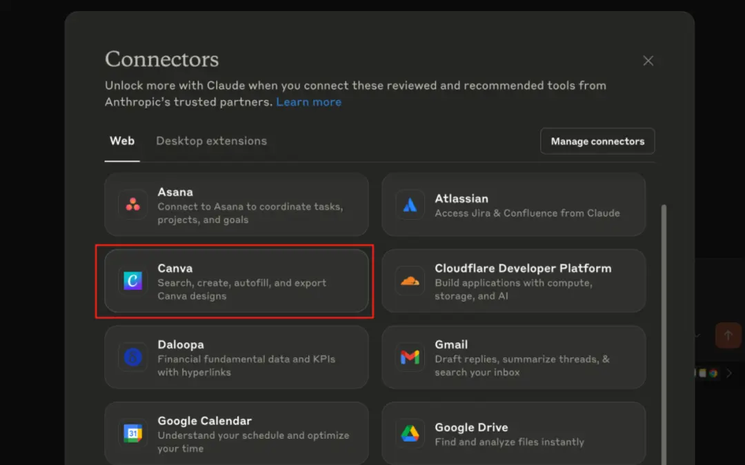Open the Google Drive connector title

[471, 428]
